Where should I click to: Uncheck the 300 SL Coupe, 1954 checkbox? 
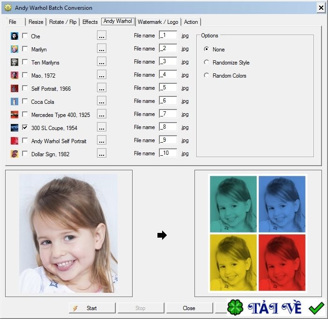[x=25, y=127]
